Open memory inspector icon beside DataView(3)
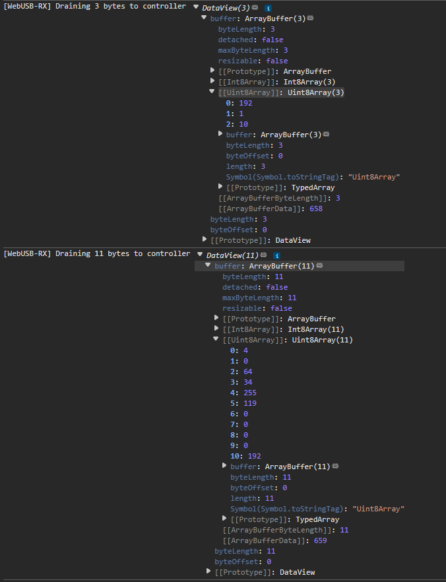The image size is (446, 582). tap(255, 7)
